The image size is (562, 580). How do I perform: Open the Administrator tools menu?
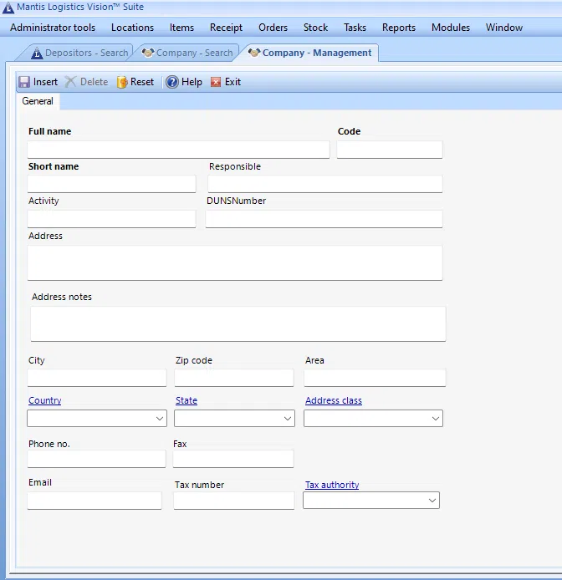53,28
